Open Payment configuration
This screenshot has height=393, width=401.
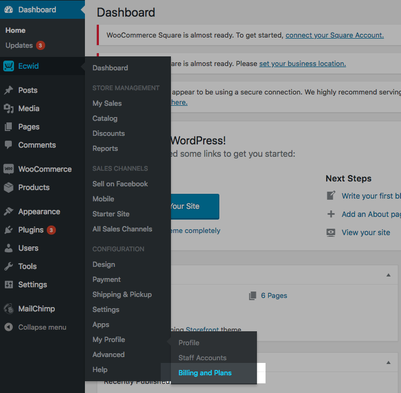106,280
